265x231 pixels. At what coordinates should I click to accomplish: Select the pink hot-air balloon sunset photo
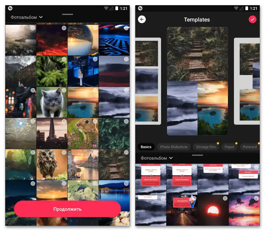pos(244,211)
